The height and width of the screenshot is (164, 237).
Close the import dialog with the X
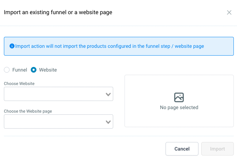pos(229,12)
